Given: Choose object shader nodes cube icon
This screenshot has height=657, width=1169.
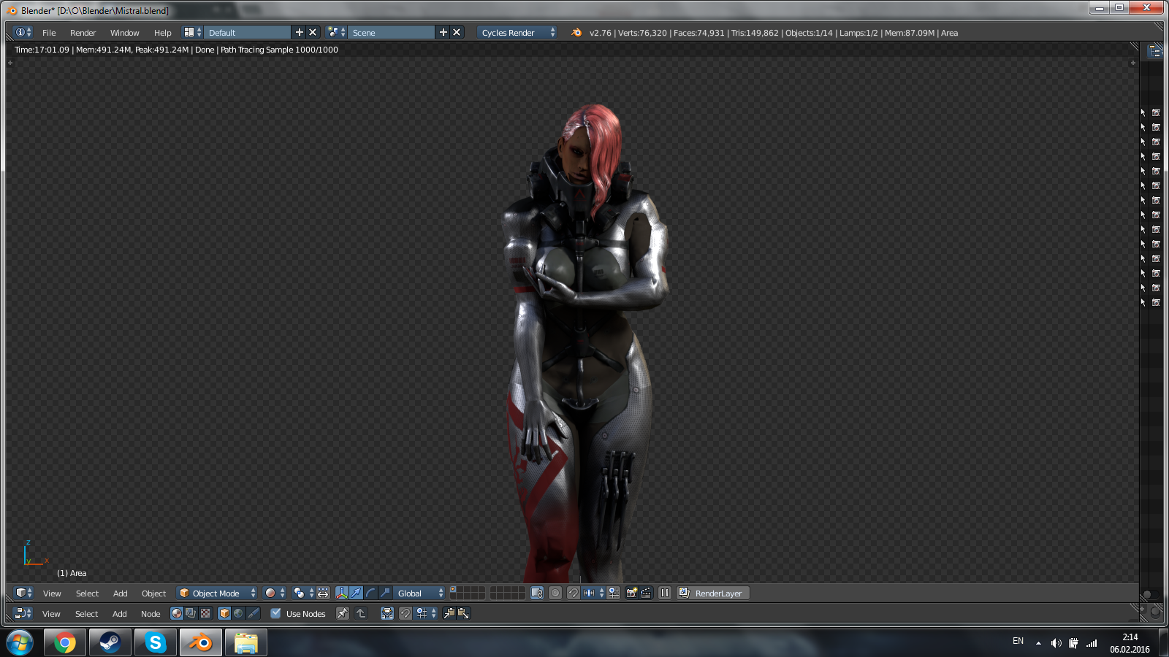Looking at the screenshot, I should tap(224, 613).
